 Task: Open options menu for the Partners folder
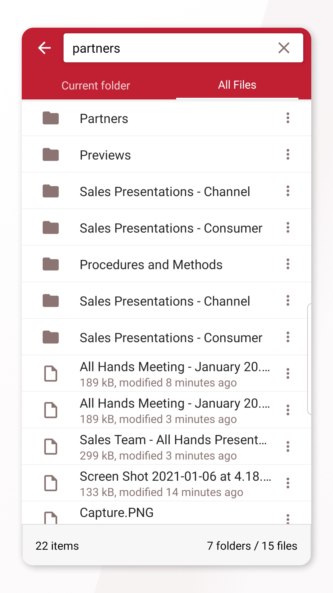click(x=288, y=118)
